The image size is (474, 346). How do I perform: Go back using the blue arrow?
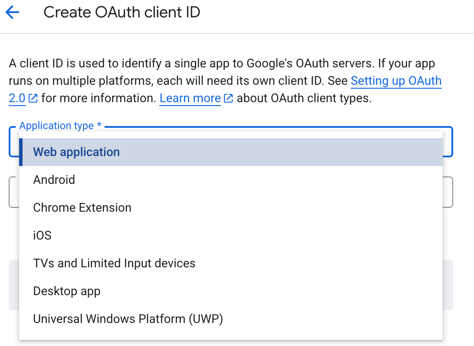click(13, 13)
